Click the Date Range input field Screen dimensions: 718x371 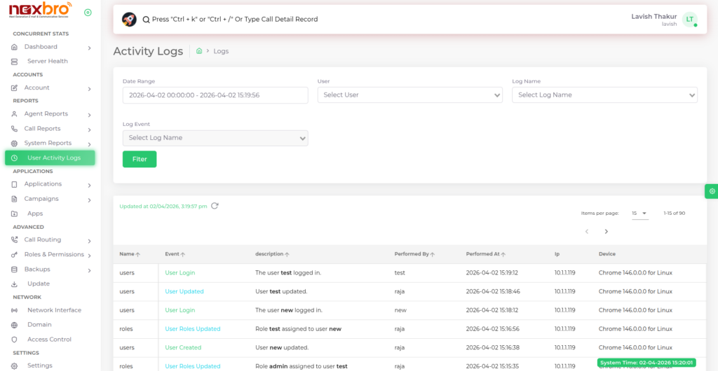(x=215, y=95)
